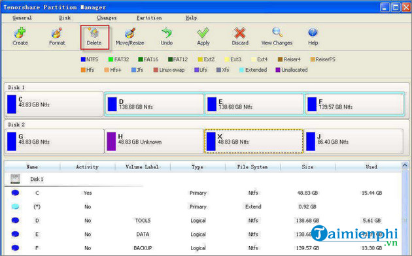This screenshot has width=412, height=256.
Task: Click the Extend file system cell
Action: (x=253, y=206)
